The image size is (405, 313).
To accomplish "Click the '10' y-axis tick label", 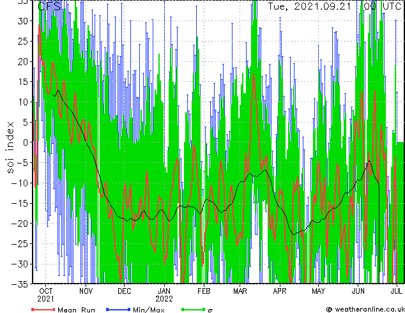I will 22,102.
